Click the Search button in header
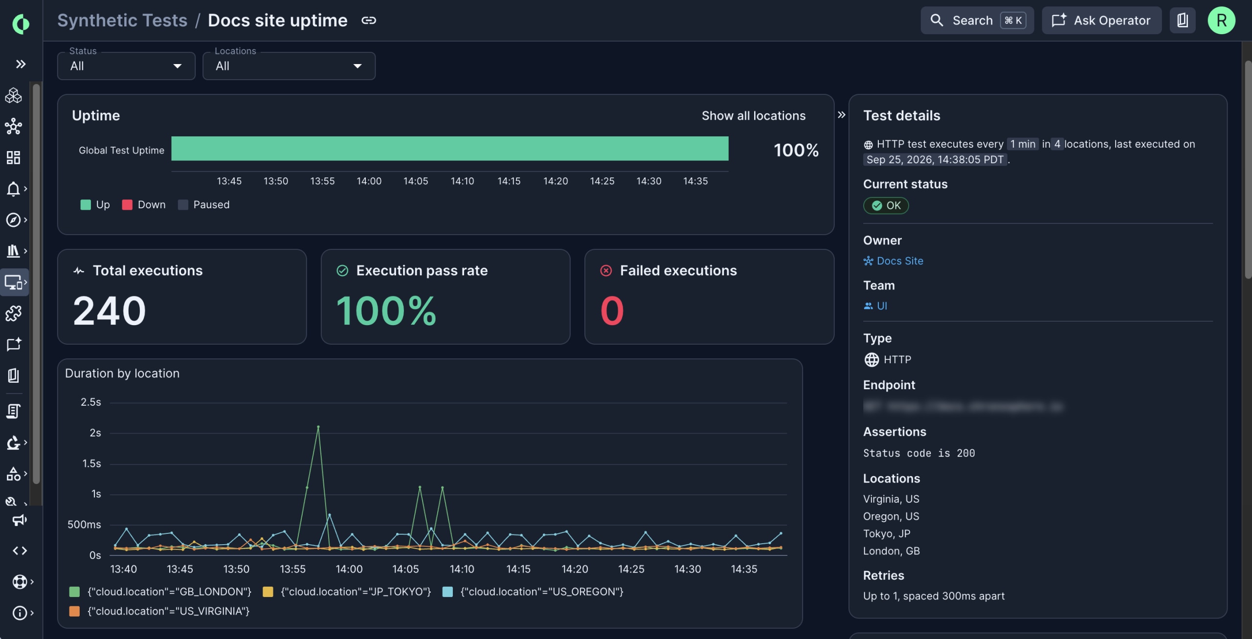Image resolution: width=1252 pixels, height=639 pixels. 977,20
